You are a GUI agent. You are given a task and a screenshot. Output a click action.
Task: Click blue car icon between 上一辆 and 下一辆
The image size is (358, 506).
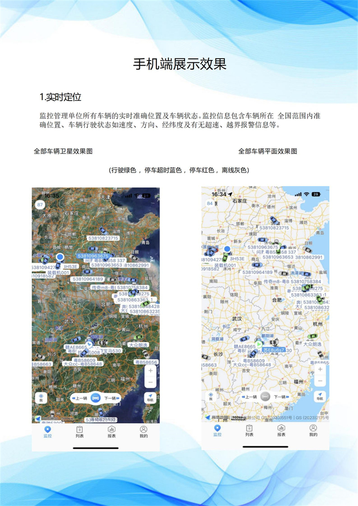tap(96, 398)
